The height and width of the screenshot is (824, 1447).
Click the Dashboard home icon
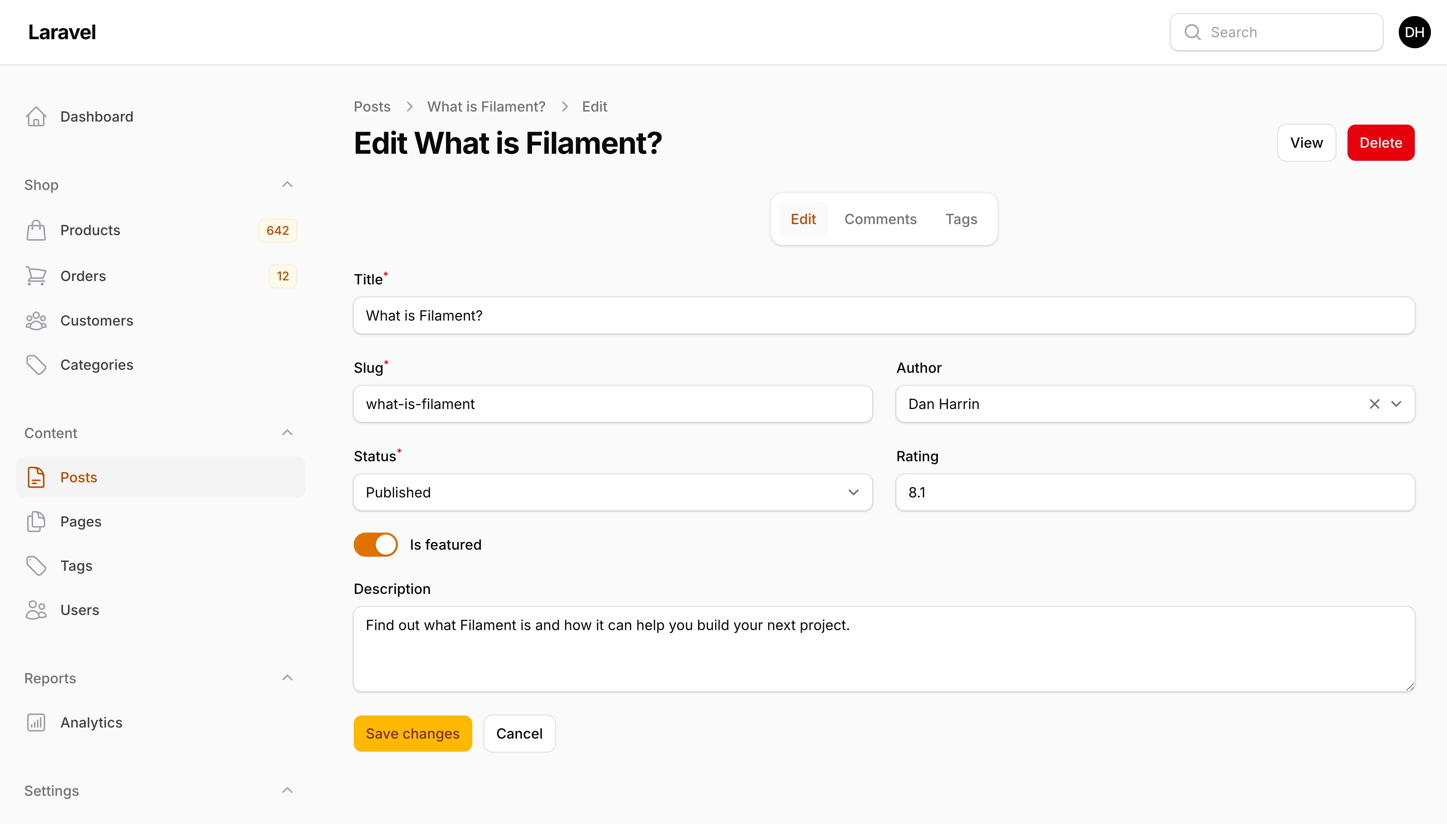coord(36,117)
